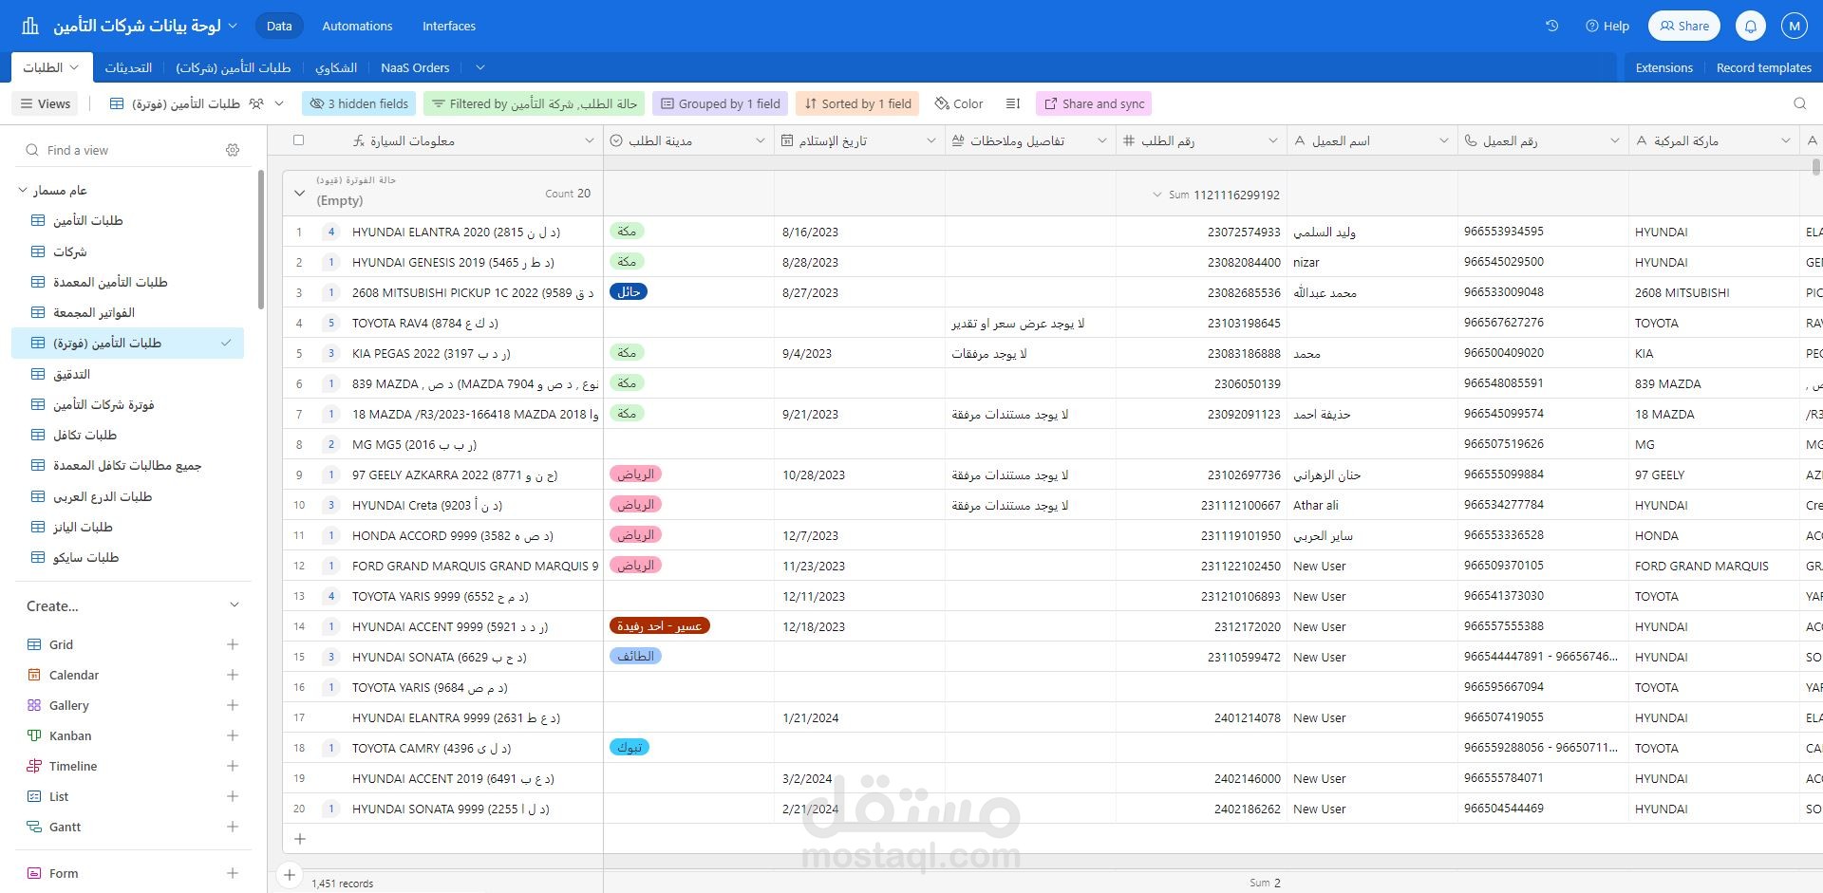Click the Find a view search field
This screenshot has height=893, width=1823.
click(x=123, y=150)
